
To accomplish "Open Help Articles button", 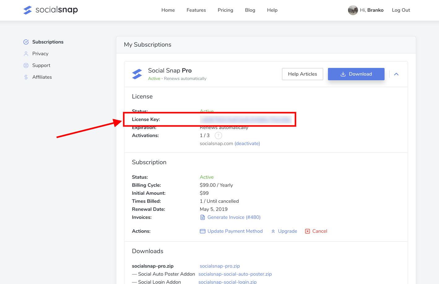I will [302, 74].
